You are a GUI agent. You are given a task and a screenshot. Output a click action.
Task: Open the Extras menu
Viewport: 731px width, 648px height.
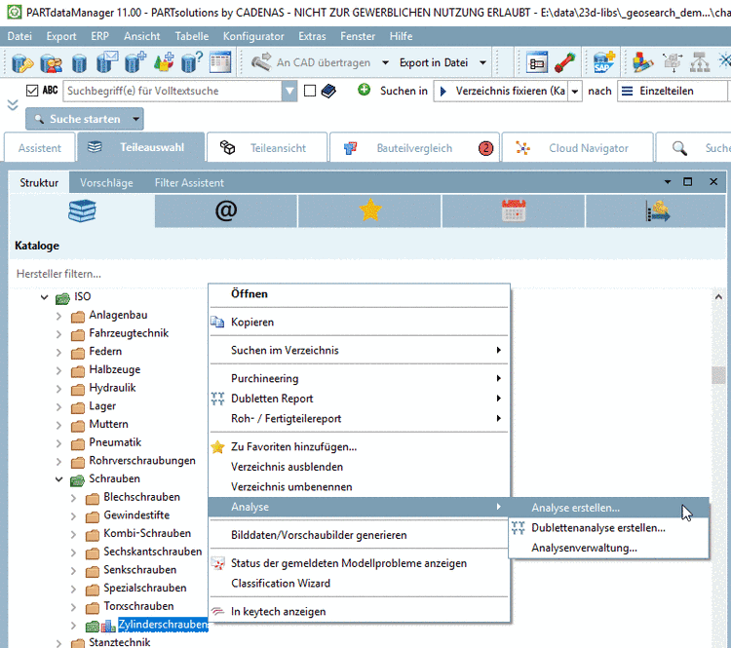(x=312, y=36)
